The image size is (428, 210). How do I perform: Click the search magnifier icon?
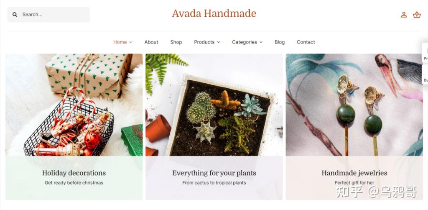(15, 15)
